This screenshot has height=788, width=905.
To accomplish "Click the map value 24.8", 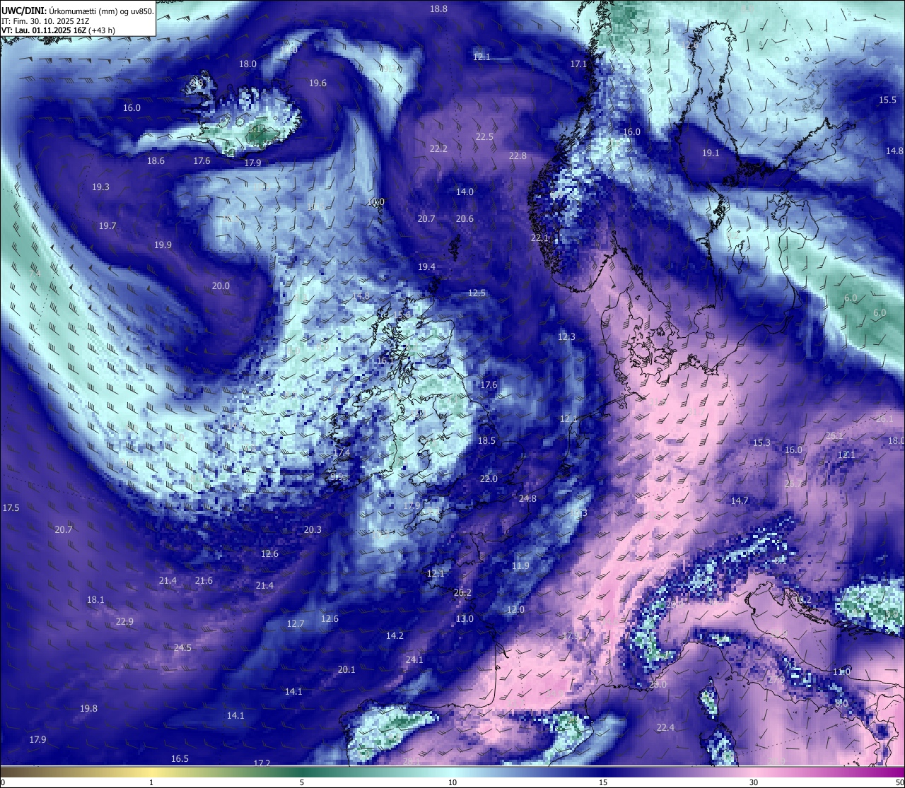I will (527, 498).
